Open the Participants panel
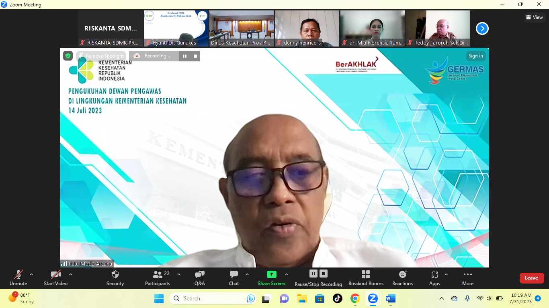The image size is (549, 308). [x=158, y=278]
